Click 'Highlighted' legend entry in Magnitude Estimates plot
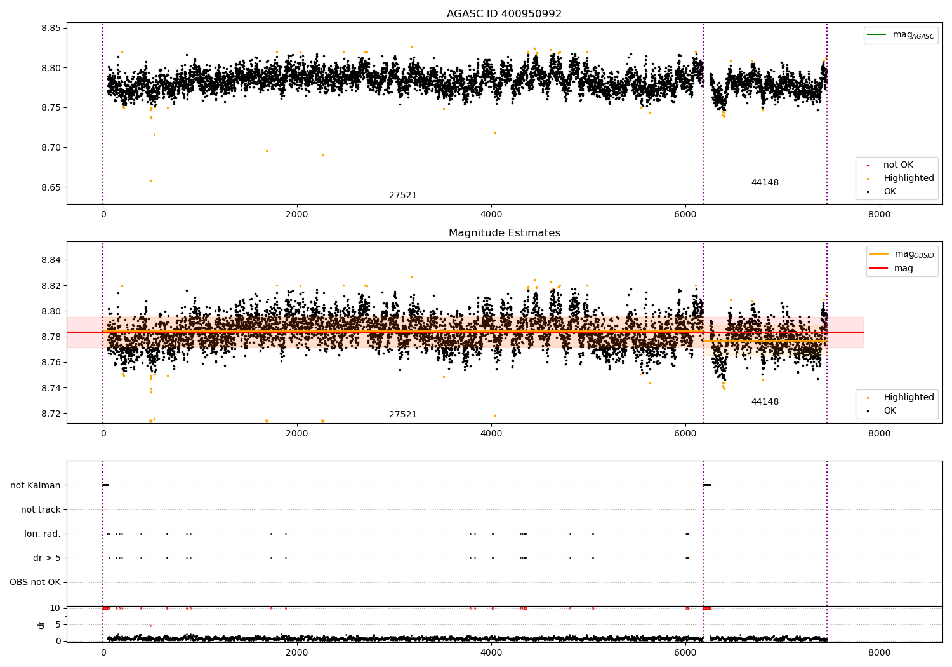952x667 pixels. pos(908,398)
